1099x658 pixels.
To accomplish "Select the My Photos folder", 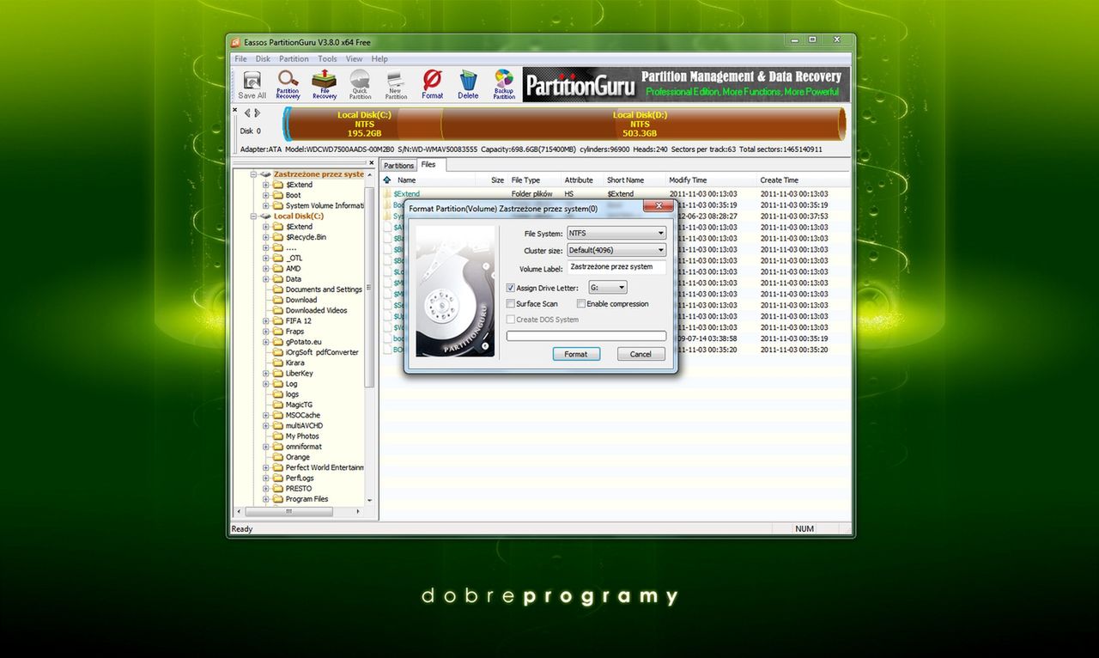I will click(302, 436).
